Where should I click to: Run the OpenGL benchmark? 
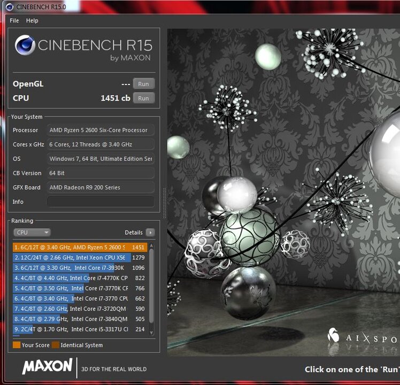click(x=144, y=84)
